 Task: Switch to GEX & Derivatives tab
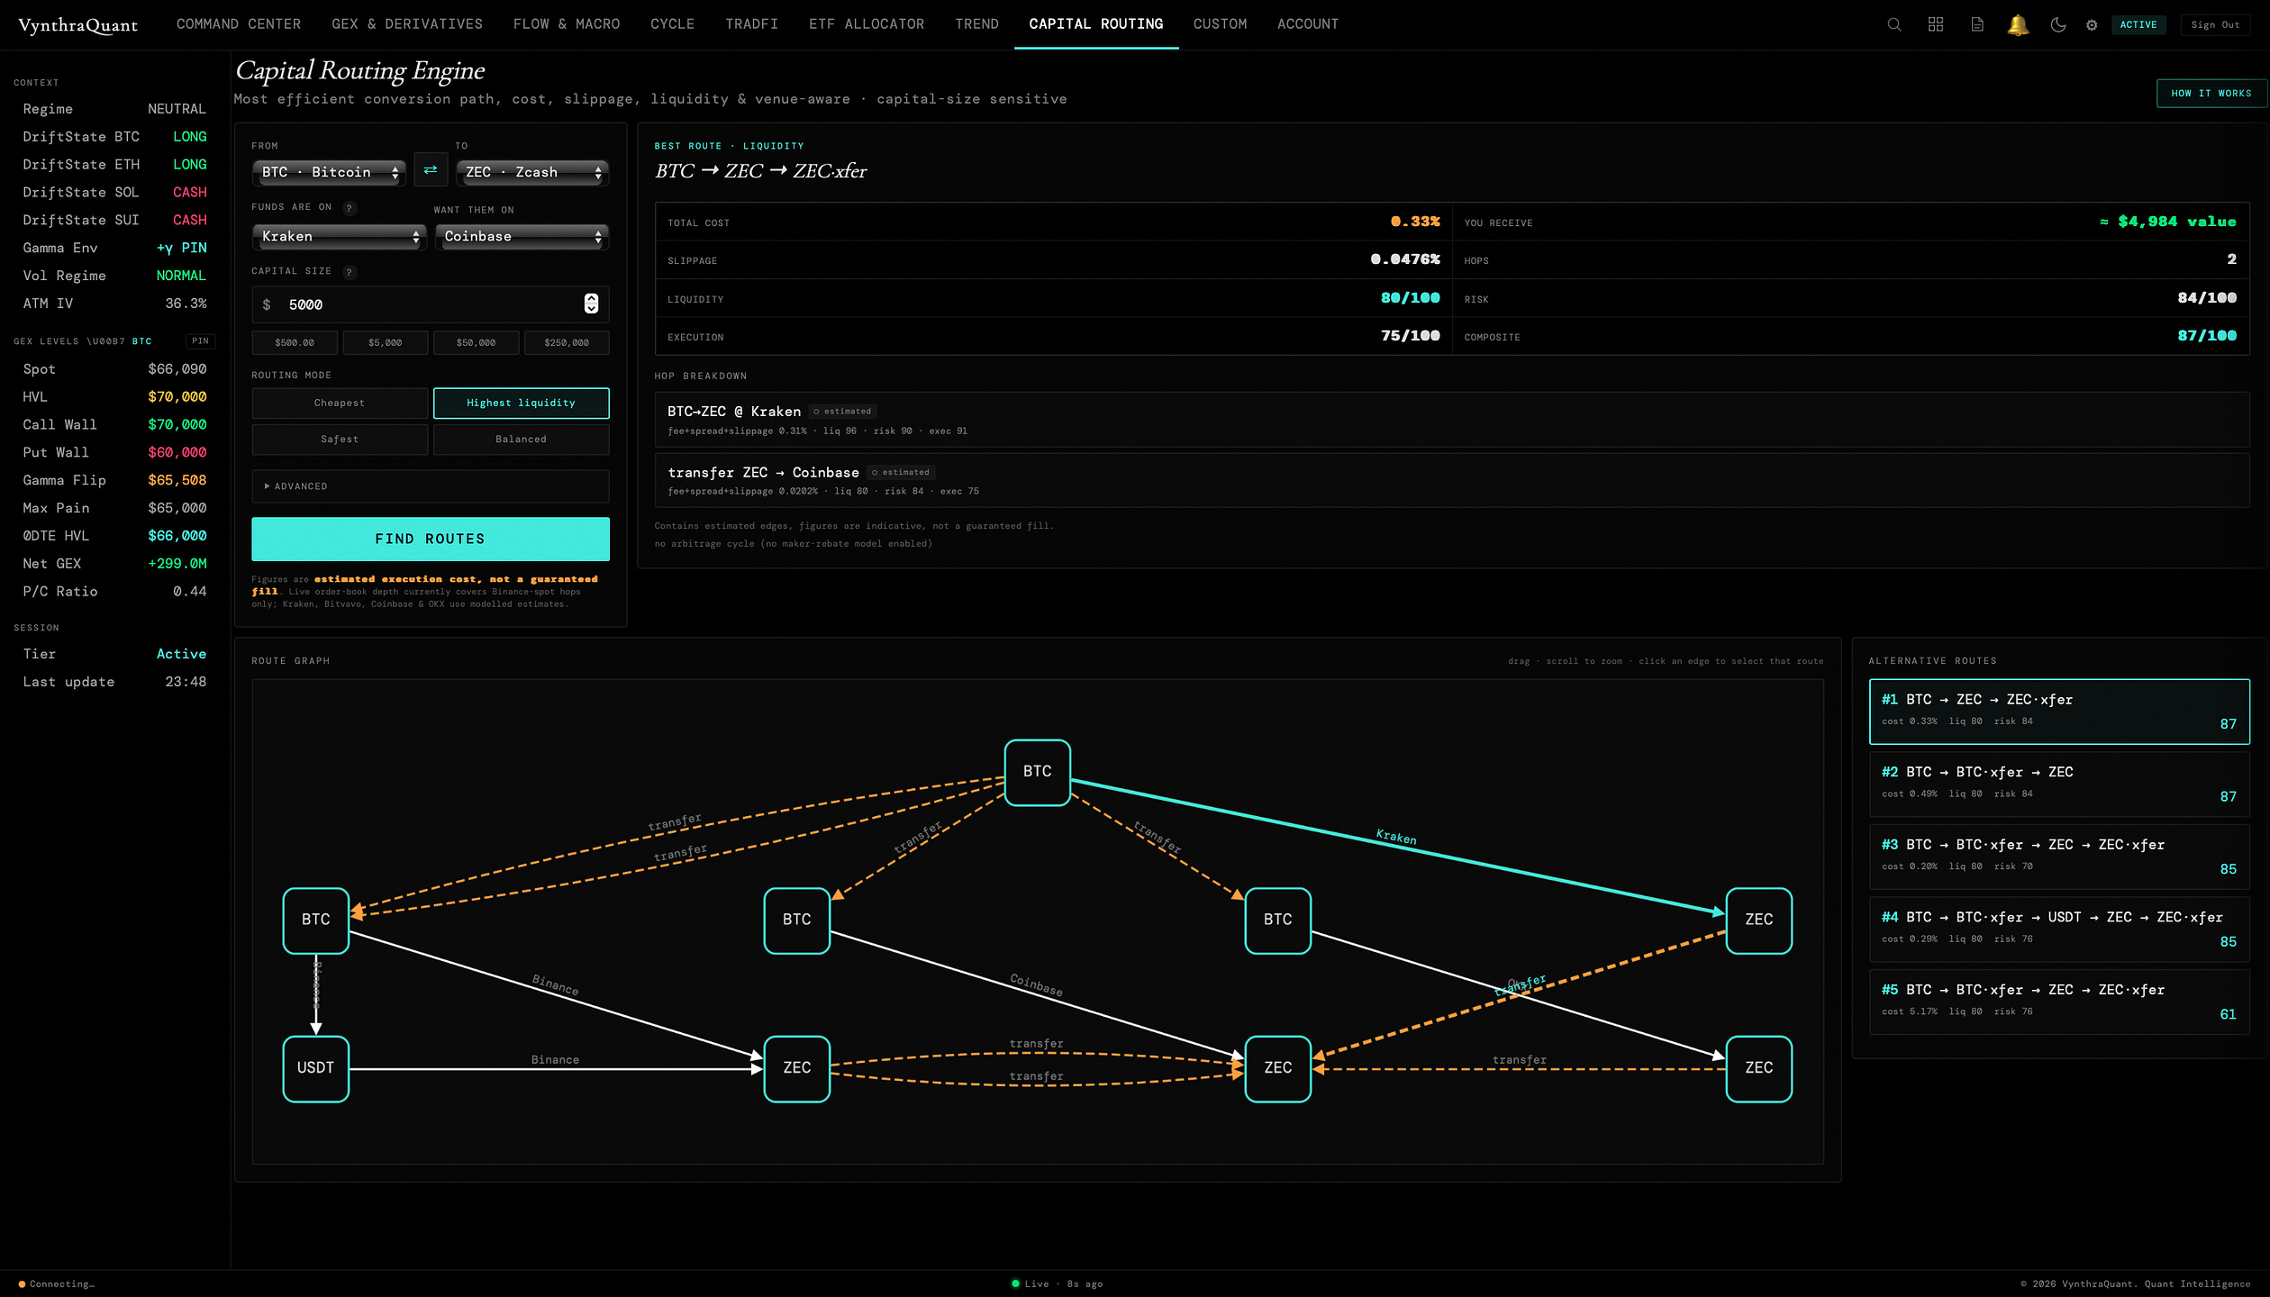pyautogui.click(x=407, y=24)
